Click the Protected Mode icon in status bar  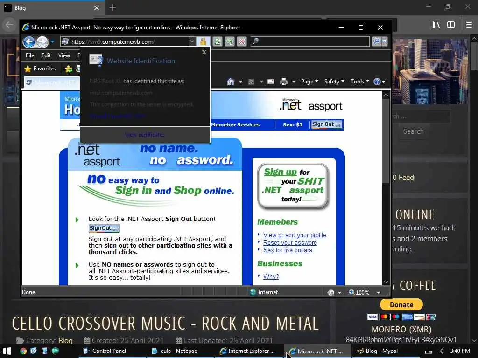click(x=331, y=293)
